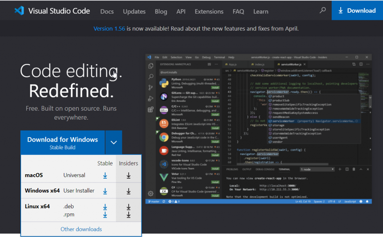Download macOS Universal stable build

tap(105, 175)
